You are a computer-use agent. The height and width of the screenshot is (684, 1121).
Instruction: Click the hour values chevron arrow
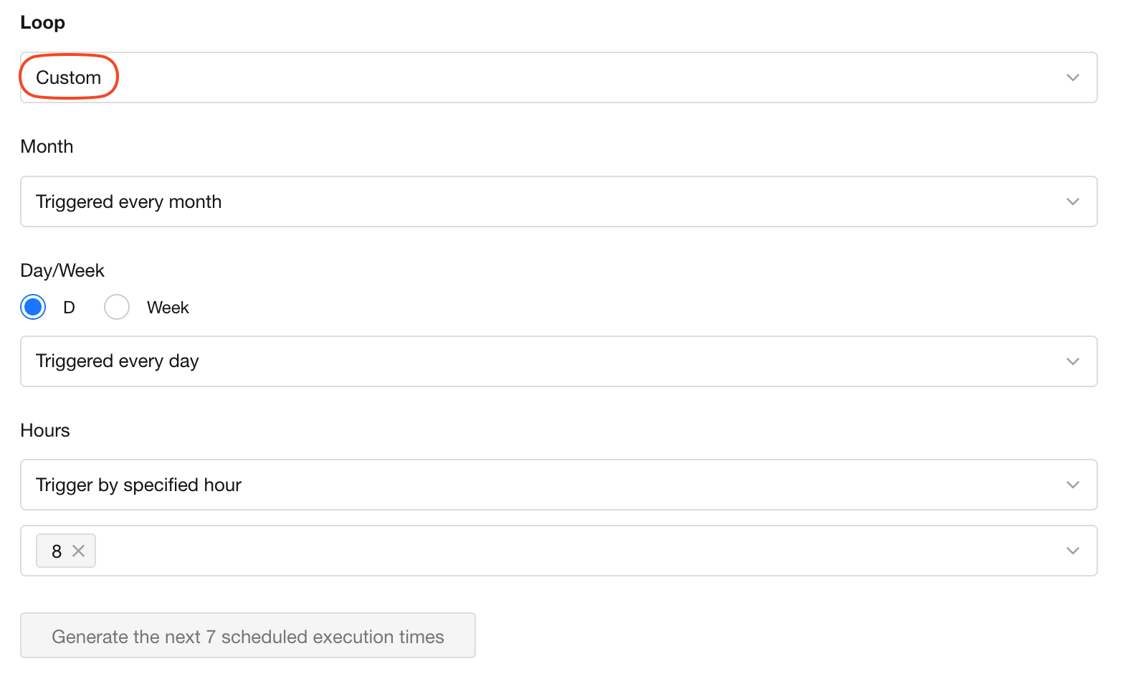[1072, 551]
